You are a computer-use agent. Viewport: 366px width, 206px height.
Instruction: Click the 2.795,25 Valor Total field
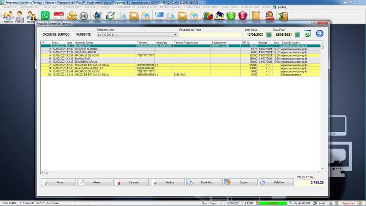point(311,183)
